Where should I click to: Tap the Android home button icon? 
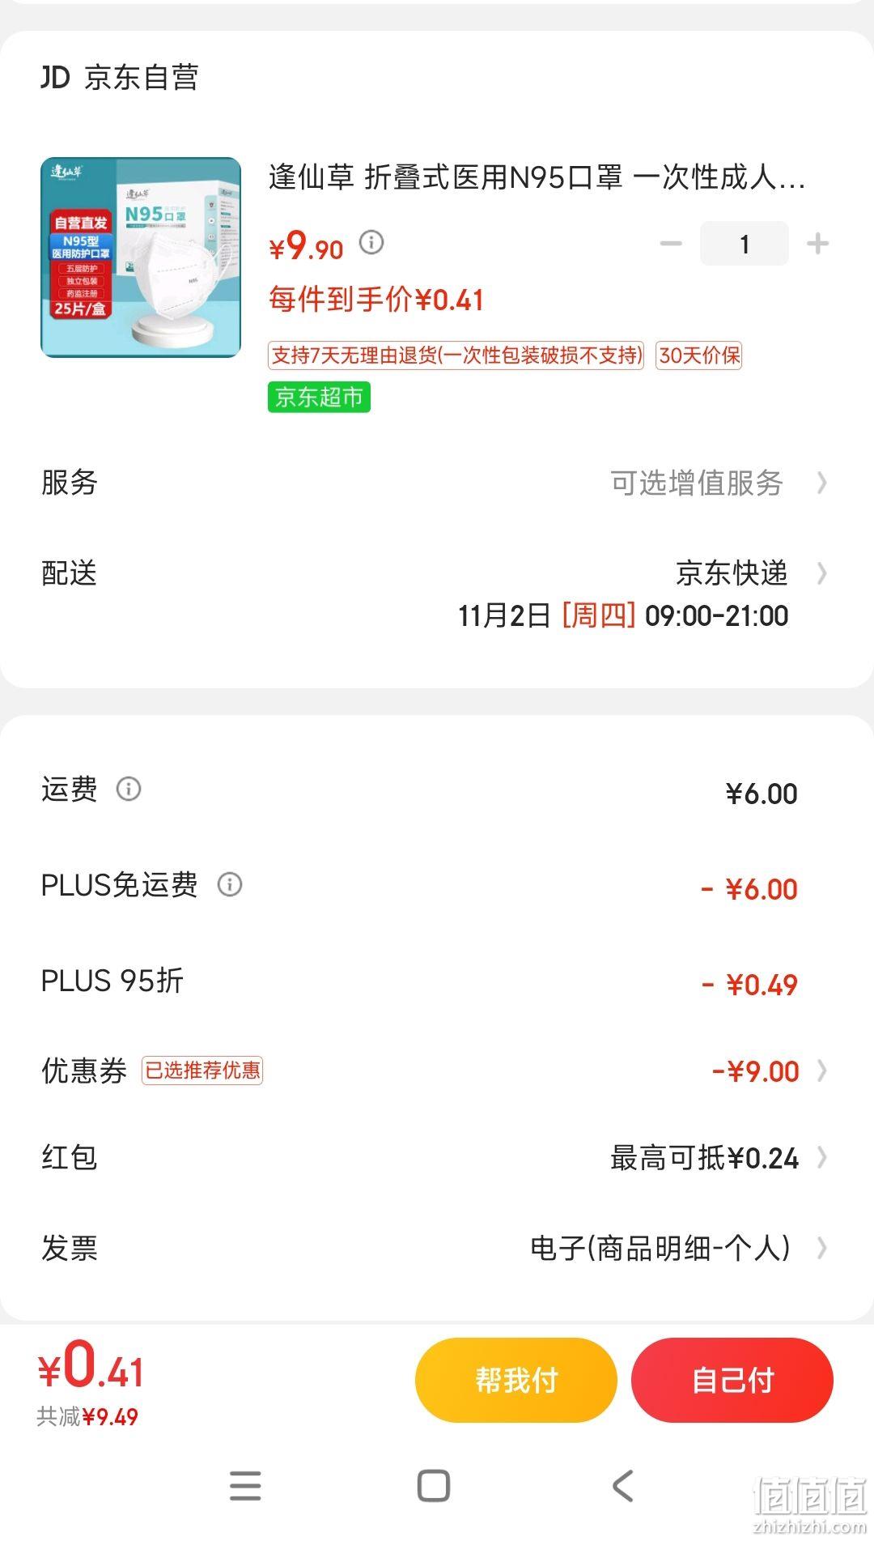coord(434,1486)
